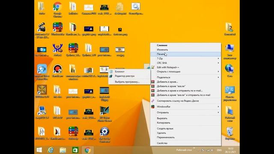Choose Создать ярлык in the context menu
274x154 pixels.
[x=185, y=128]
